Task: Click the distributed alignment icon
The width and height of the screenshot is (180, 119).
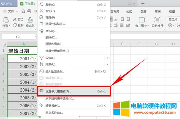Action: [x=128, y=25]
